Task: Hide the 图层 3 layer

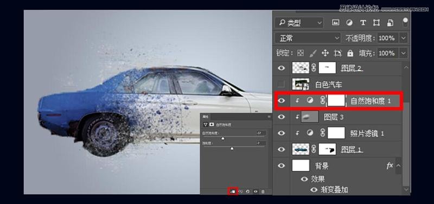Action: click(281, 117)
